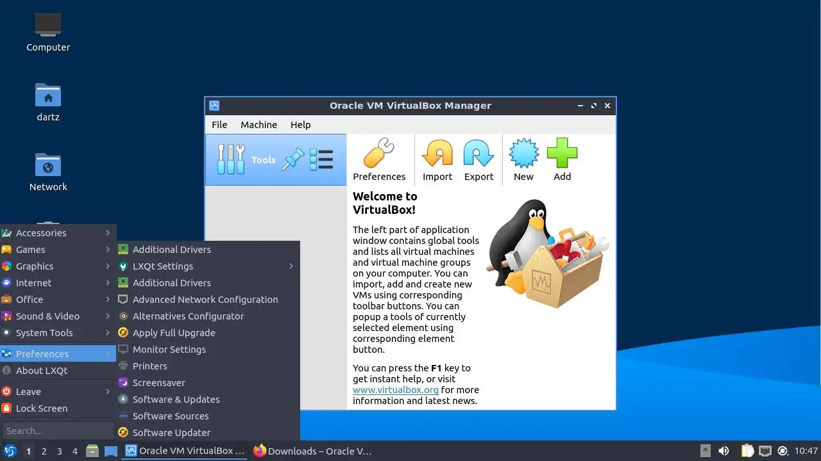Click the update notifier tray icon
The image size is (821, 461).
pyautogui.click(x=782, y=451)
